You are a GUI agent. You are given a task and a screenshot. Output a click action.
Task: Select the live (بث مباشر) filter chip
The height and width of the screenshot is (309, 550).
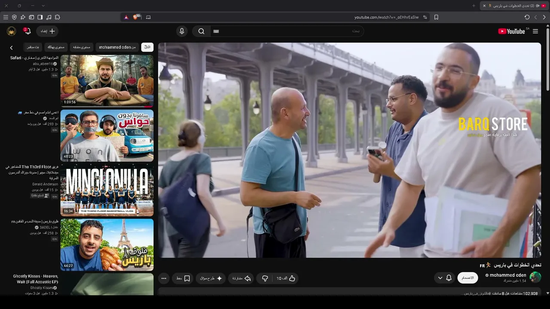(33, 47)
